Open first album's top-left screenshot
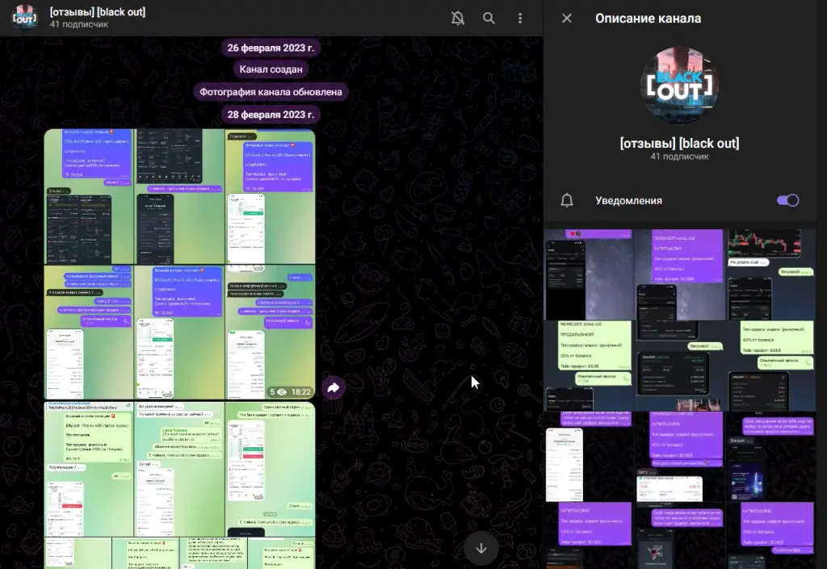Screen dimensions: 827x569 89,196
